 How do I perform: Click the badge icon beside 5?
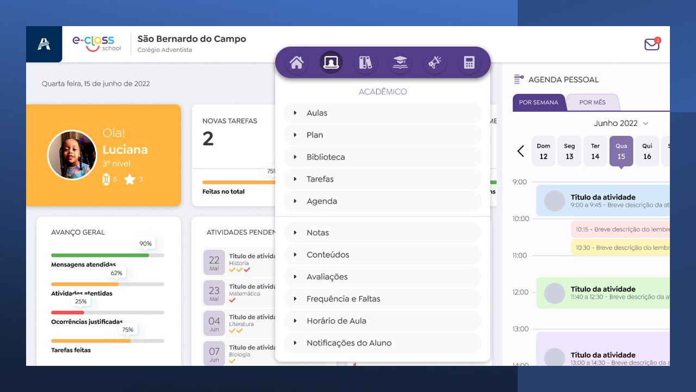click(106, 179)
